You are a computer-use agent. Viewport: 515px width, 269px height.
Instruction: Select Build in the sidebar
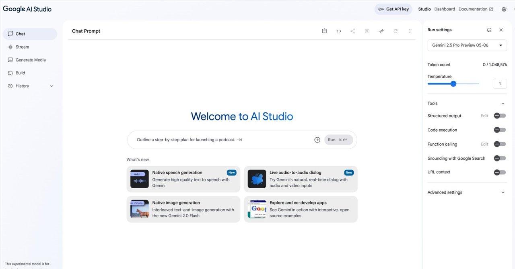click(30, 73)
